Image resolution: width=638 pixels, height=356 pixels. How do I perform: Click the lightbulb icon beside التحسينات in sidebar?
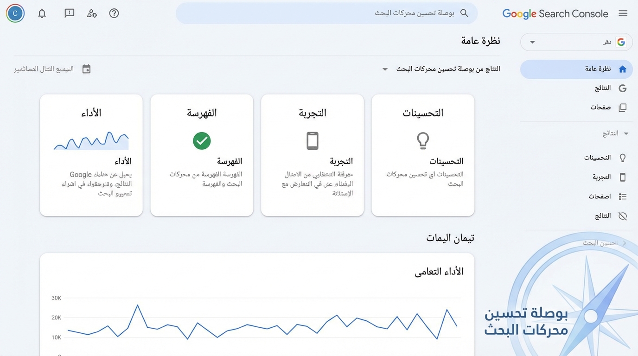click(x=623, y=158)
